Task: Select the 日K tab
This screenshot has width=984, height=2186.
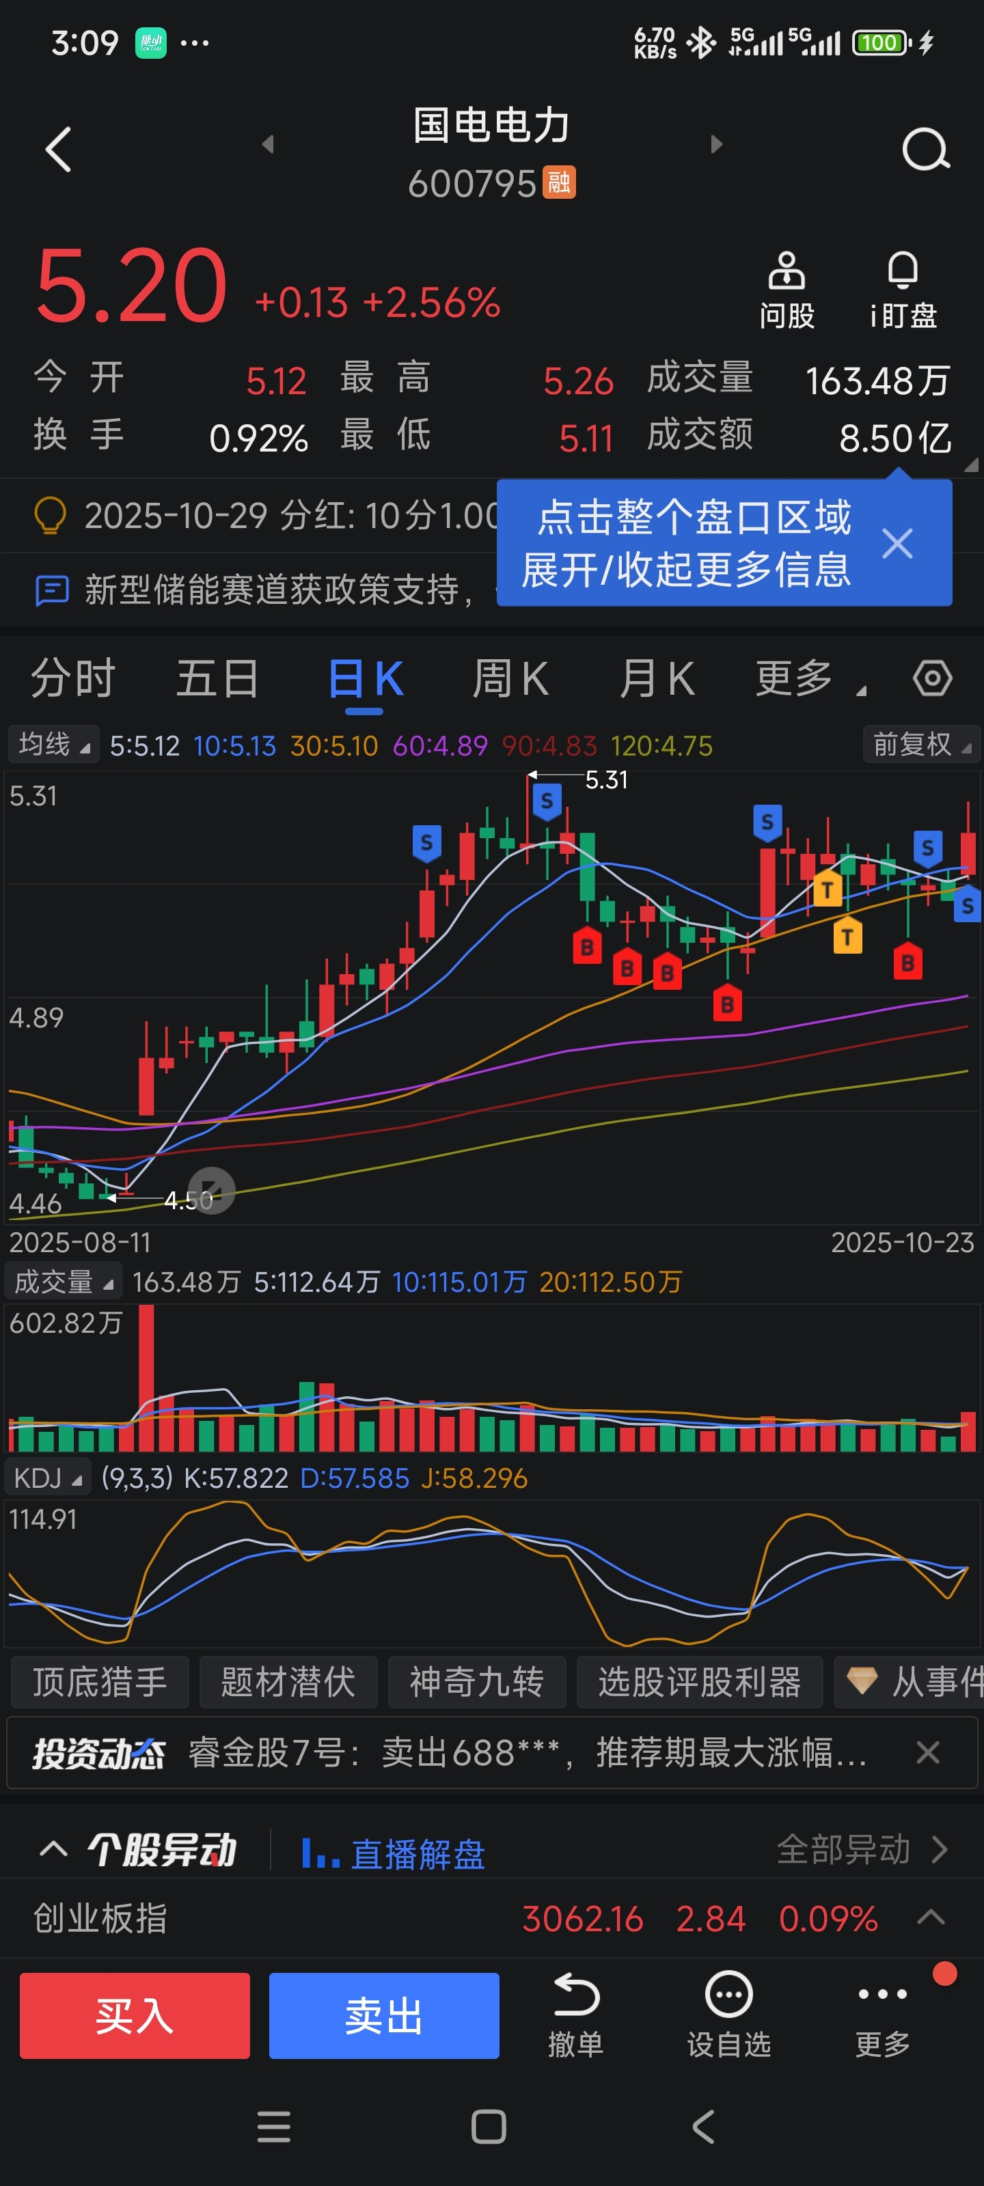Action: pos(365,678)
